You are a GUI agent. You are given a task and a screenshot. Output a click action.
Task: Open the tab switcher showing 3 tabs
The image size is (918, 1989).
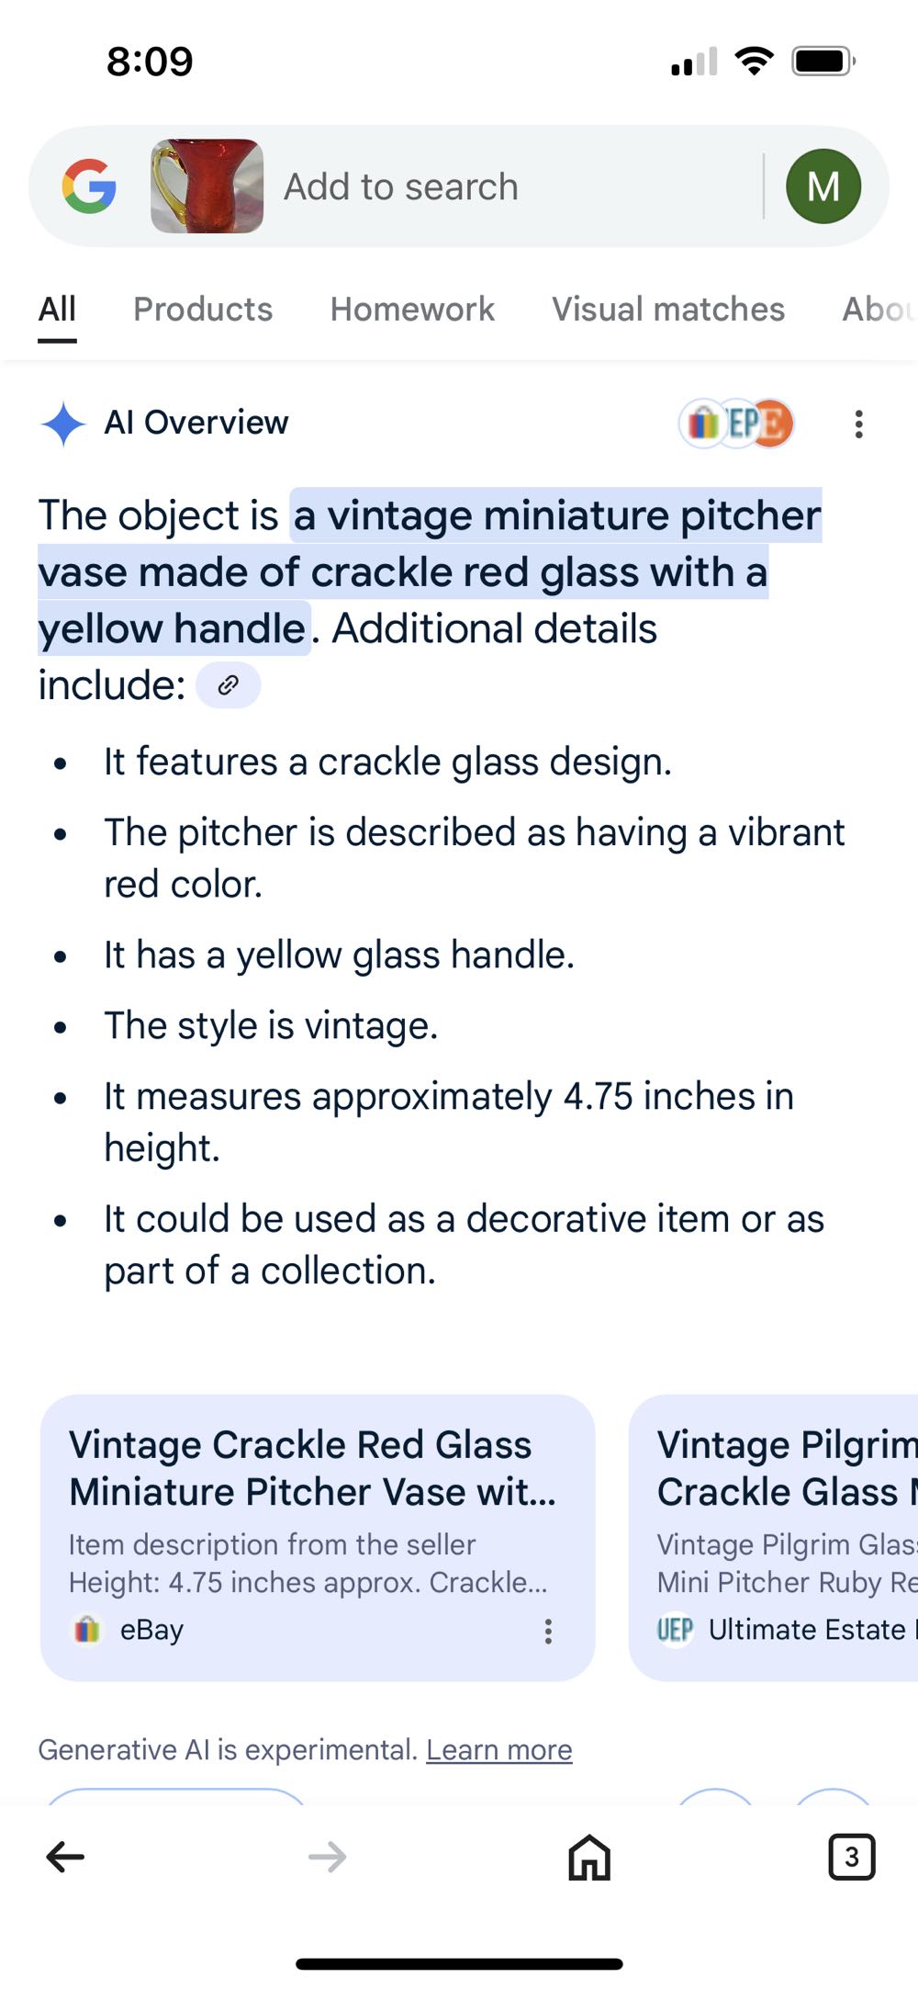tap(852, 1858)
